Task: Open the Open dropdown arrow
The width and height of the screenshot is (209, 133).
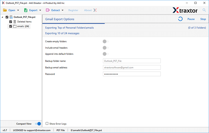Action: [x=18, y=10]
